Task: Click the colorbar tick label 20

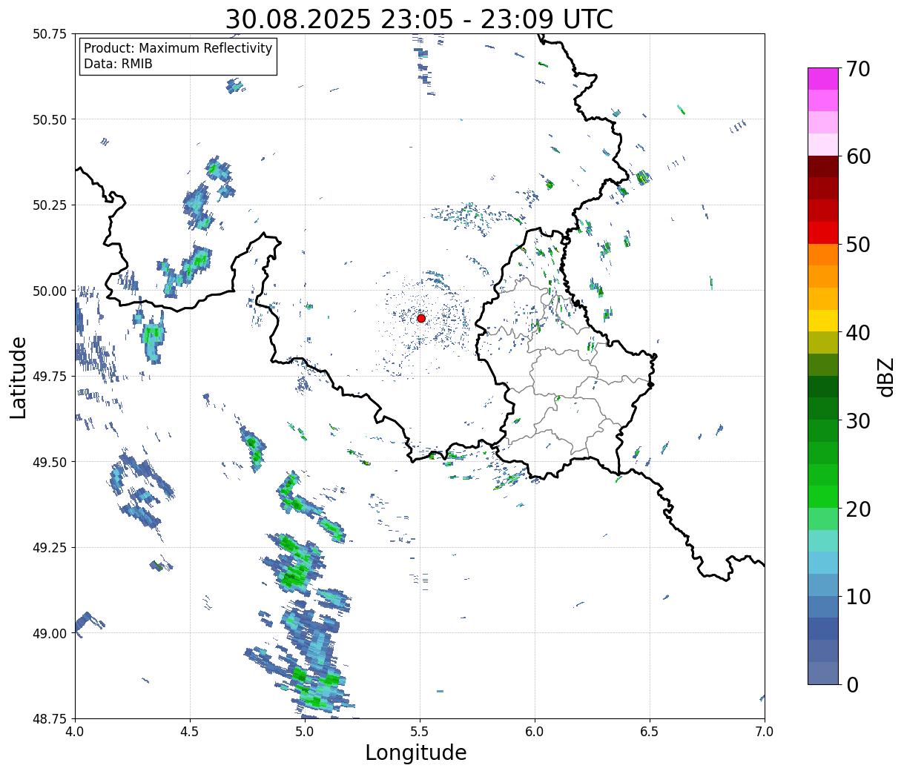Action: 858,509
